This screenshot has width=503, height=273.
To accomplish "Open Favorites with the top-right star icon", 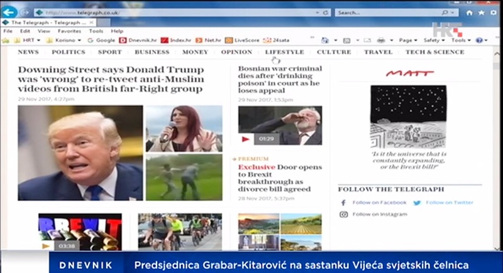I will [x=481, y=13].
